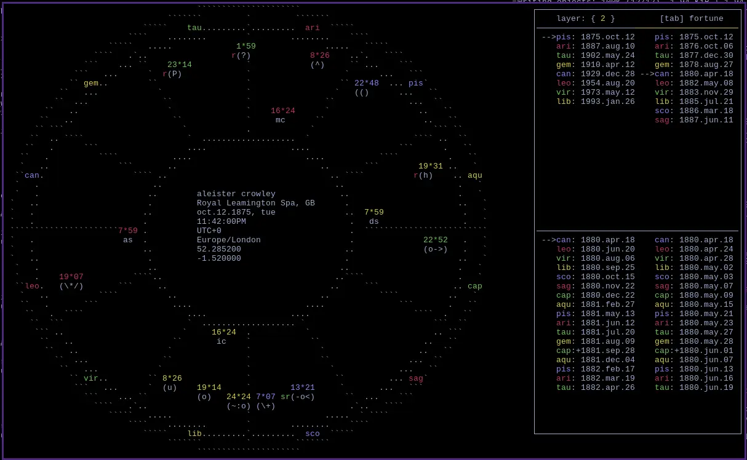The height and width of the screenshot is (460, 747).
Task: Select the (\+) glyph under 7*07
Action: tap(266, 406)
